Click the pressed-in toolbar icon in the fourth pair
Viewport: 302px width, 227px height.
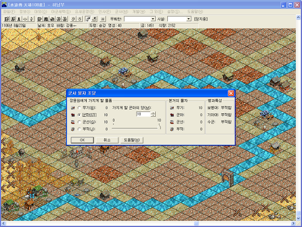pyautogui.click(x=88, y=19)
